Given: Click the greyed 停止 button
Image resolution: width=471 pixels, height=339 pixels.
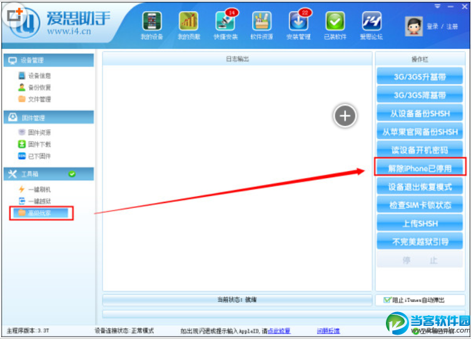Looking at the screenshot, I should 420,260.
